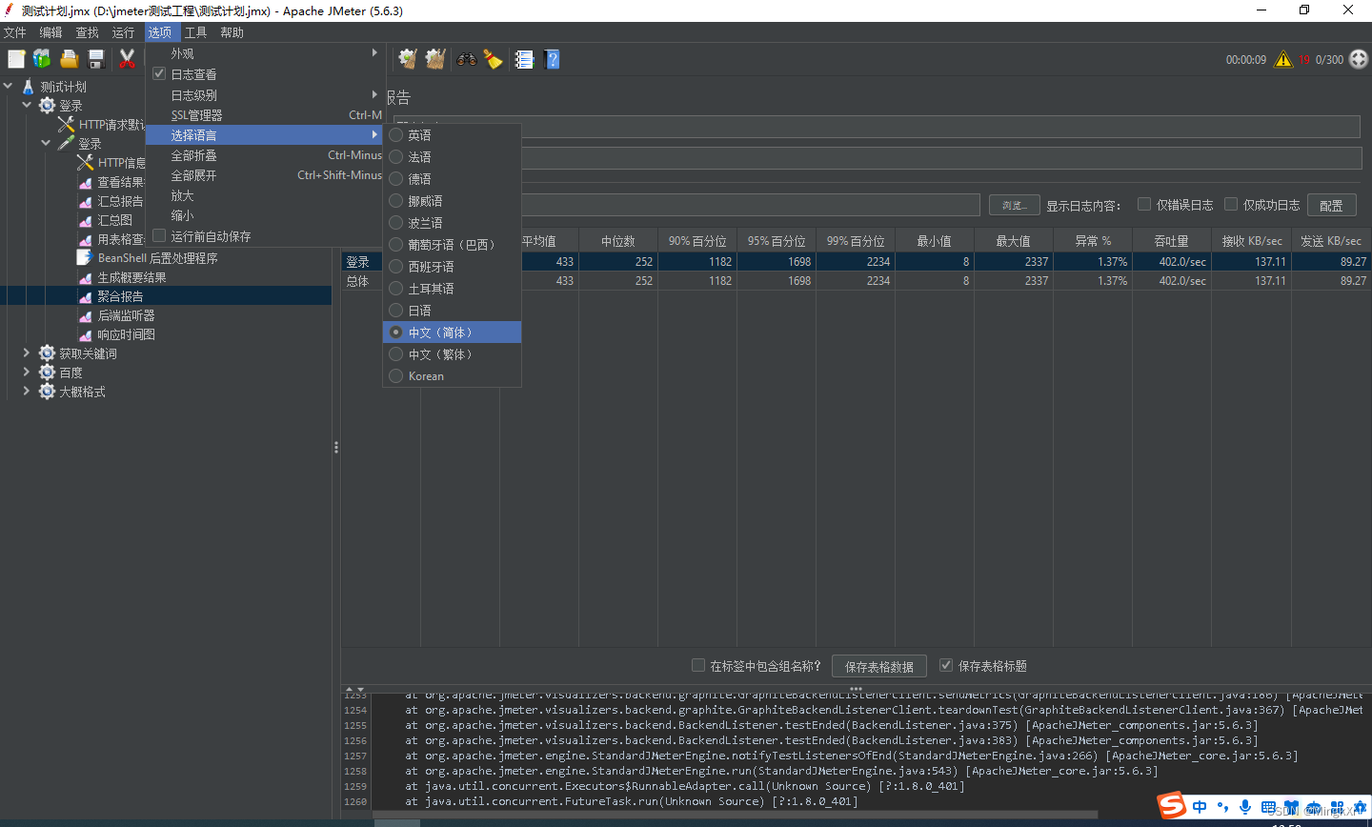Select the Korean language radio option

point(452,376)
